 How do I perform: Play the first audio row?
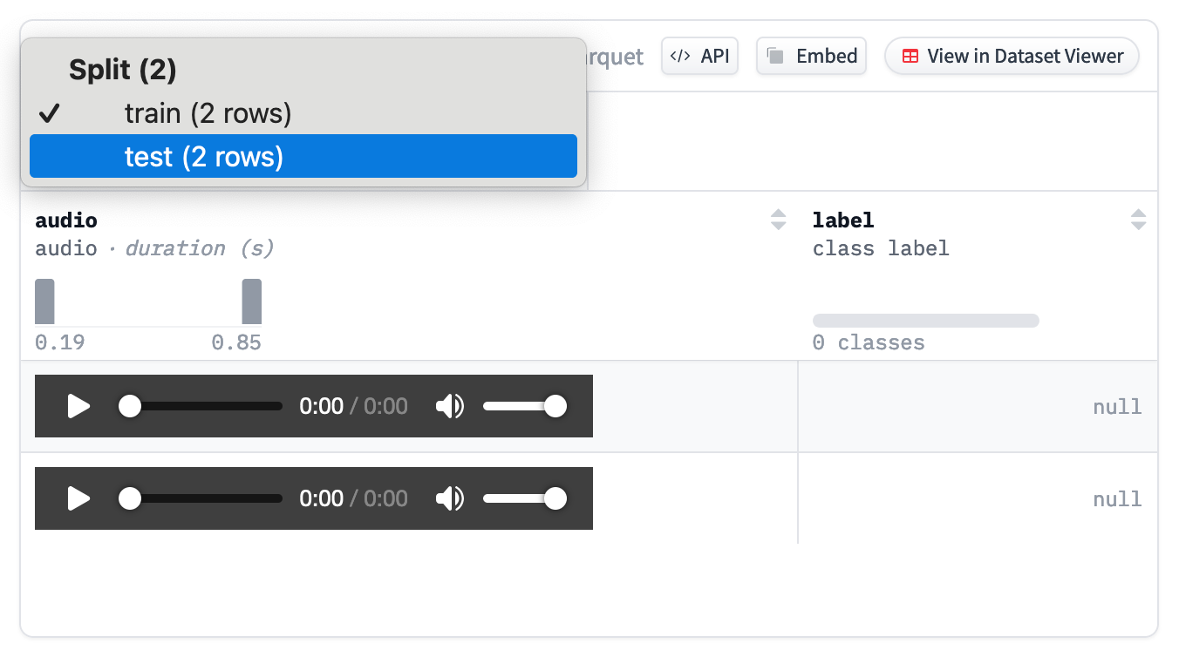(79, 406)
